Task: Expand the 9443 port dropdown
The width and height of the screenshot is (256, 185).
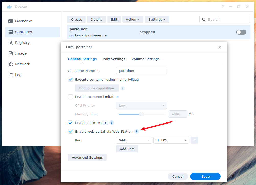Action: tap(134, 140)
